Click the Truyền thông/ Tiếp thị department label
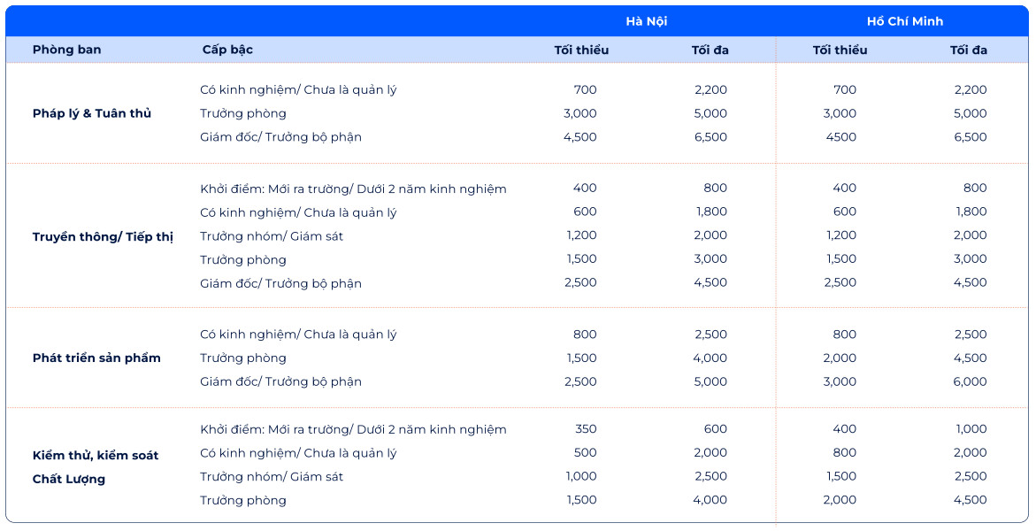Viewport: 1036px width, 531px height. coord(103,236)
